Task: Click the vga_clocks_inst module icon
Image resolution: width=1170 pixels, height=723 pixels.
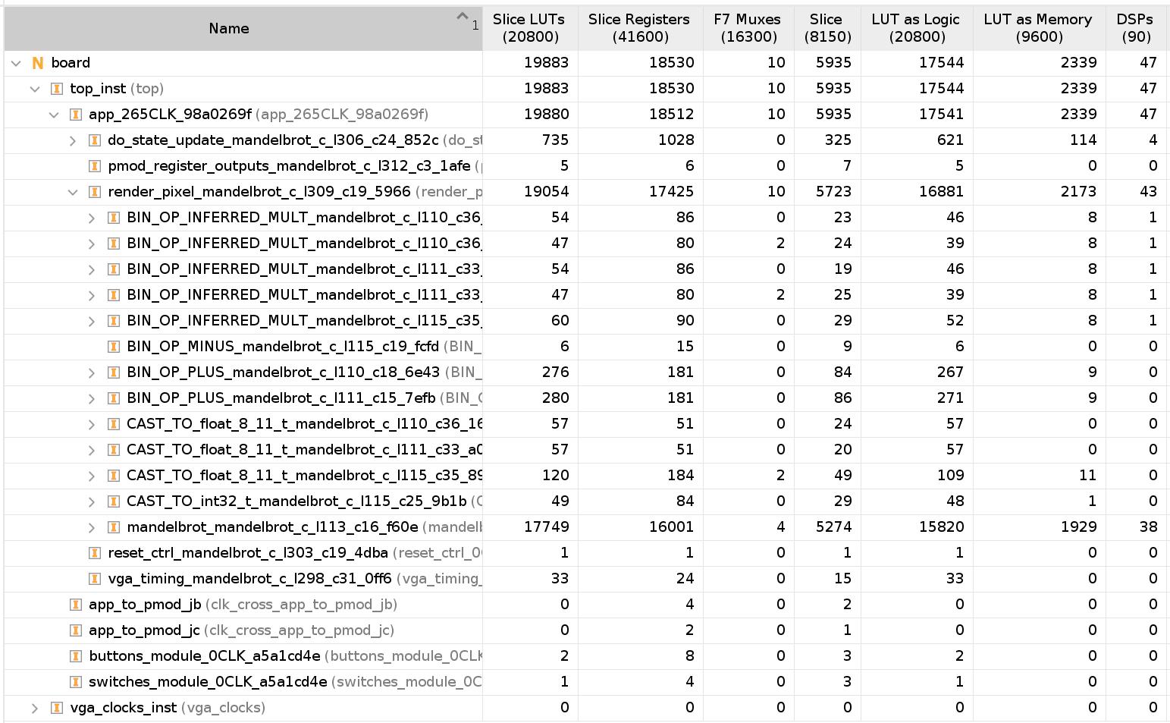Action: pyautogui.click(x=57, y=708)
